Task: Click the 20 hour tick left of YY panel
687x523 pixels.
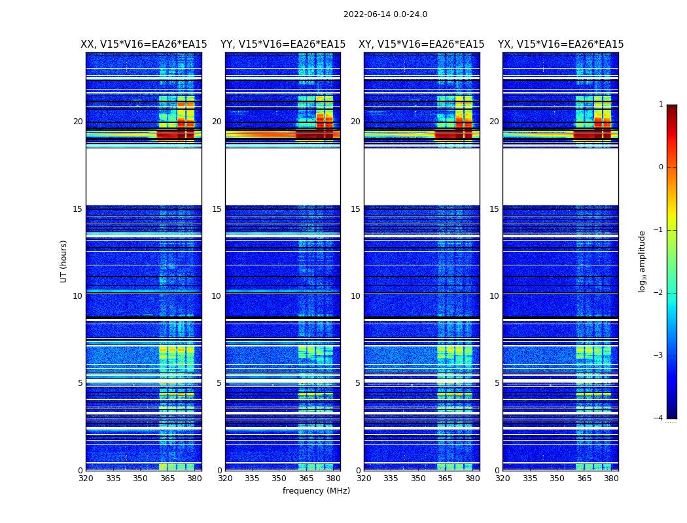Action: 217,122
